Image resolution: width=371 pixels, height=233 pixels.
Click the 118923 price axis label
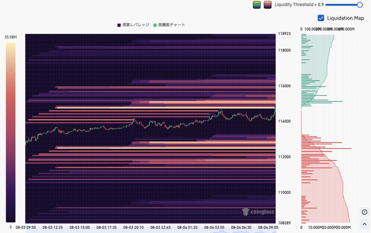[x=284, y=34]
